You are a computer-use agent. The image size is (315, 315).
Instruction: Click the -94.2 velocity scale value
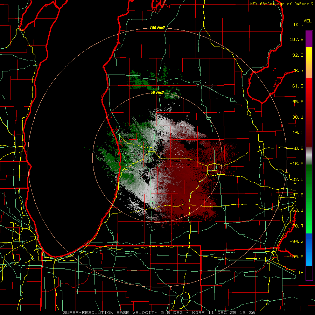coord(296,241)
